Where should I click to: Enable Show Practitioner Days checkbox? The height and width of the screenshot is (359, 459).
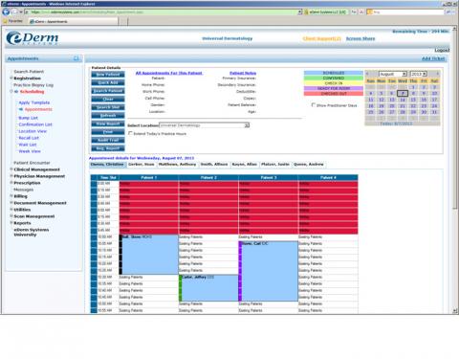[313, 105]
